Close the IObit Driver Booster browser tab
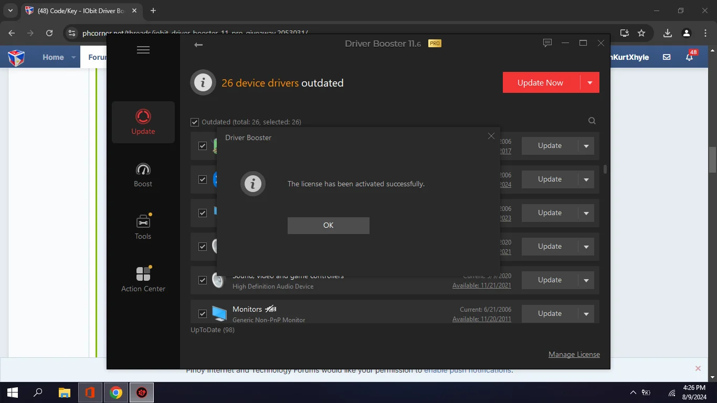Image resolution: width=717 pixels, height=403 pixels. point(135,10)
